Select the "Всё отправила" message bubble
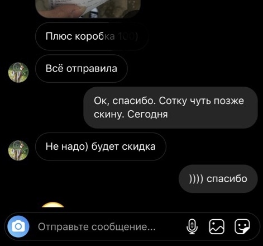Image resolution: width=263 pixels, height=246 pixels. [x=82, y=69]
